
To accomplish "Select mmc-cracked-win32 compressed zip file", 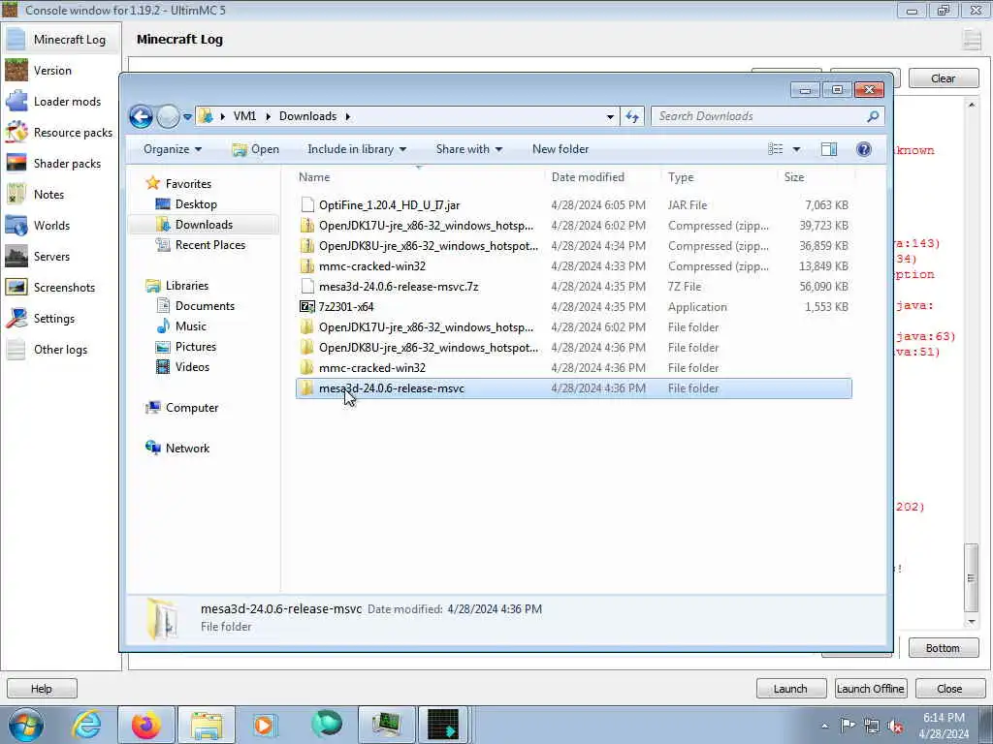I will point(574,266).
